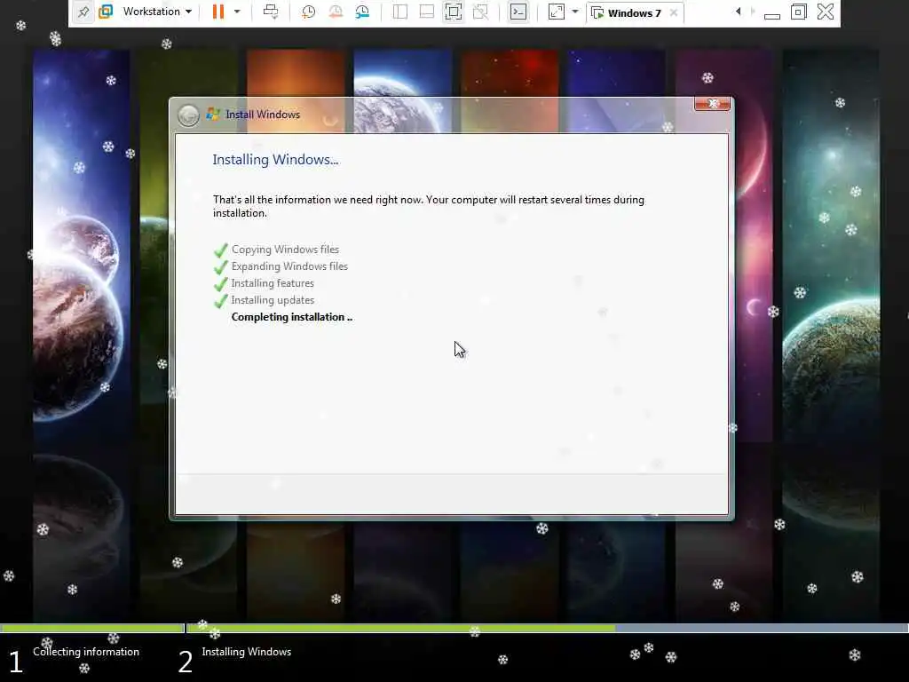Take a snapshot of the VM

(308, 12)
